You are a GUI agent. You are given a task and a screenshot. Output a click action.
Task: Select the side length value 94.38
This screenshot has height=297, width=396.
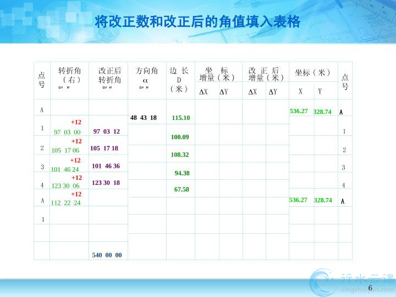(182, 173)
